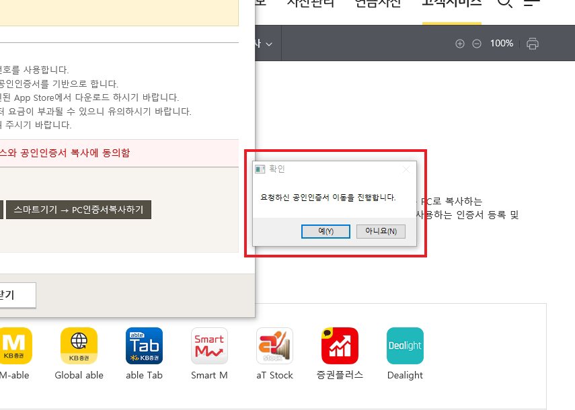Click the 아니요(N) button in the 확인 dialog
The height and width of the screenshot is (410, 575).
click(381, 231)
